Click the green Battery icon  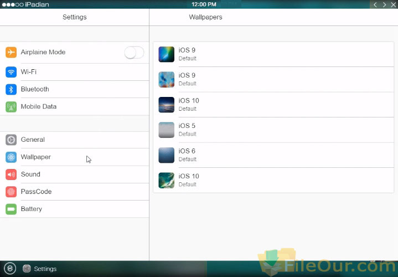coord(11,209)
